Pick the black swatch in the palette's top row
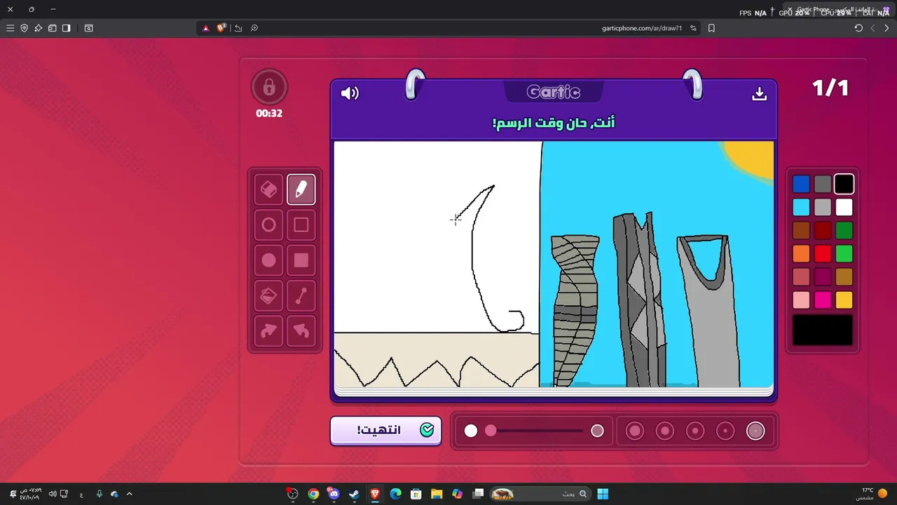The image size is (897, 505). 844,184
